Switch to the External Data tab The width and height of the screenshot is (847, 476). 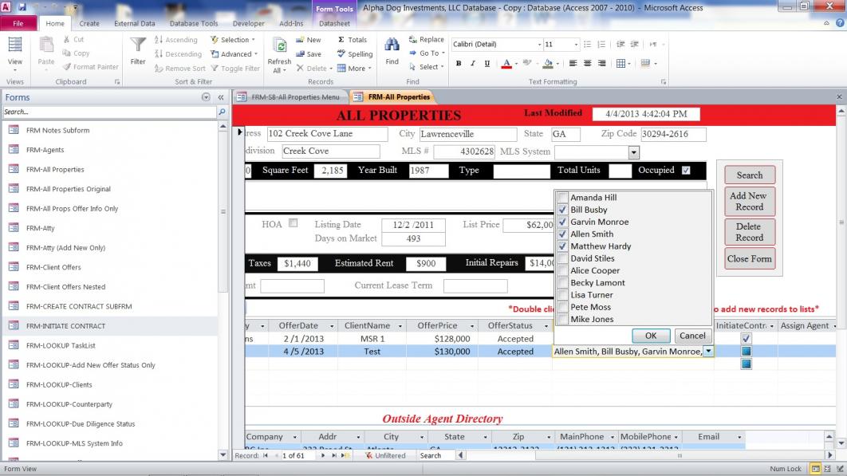click(135, 23)
